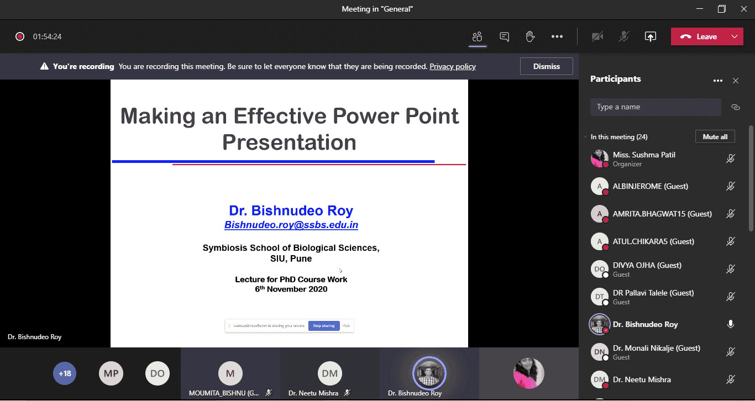755x401 pixels.
Task: Select Dr. Bishnudeo Roy's video tile
Action: click(x=429, y=373)
